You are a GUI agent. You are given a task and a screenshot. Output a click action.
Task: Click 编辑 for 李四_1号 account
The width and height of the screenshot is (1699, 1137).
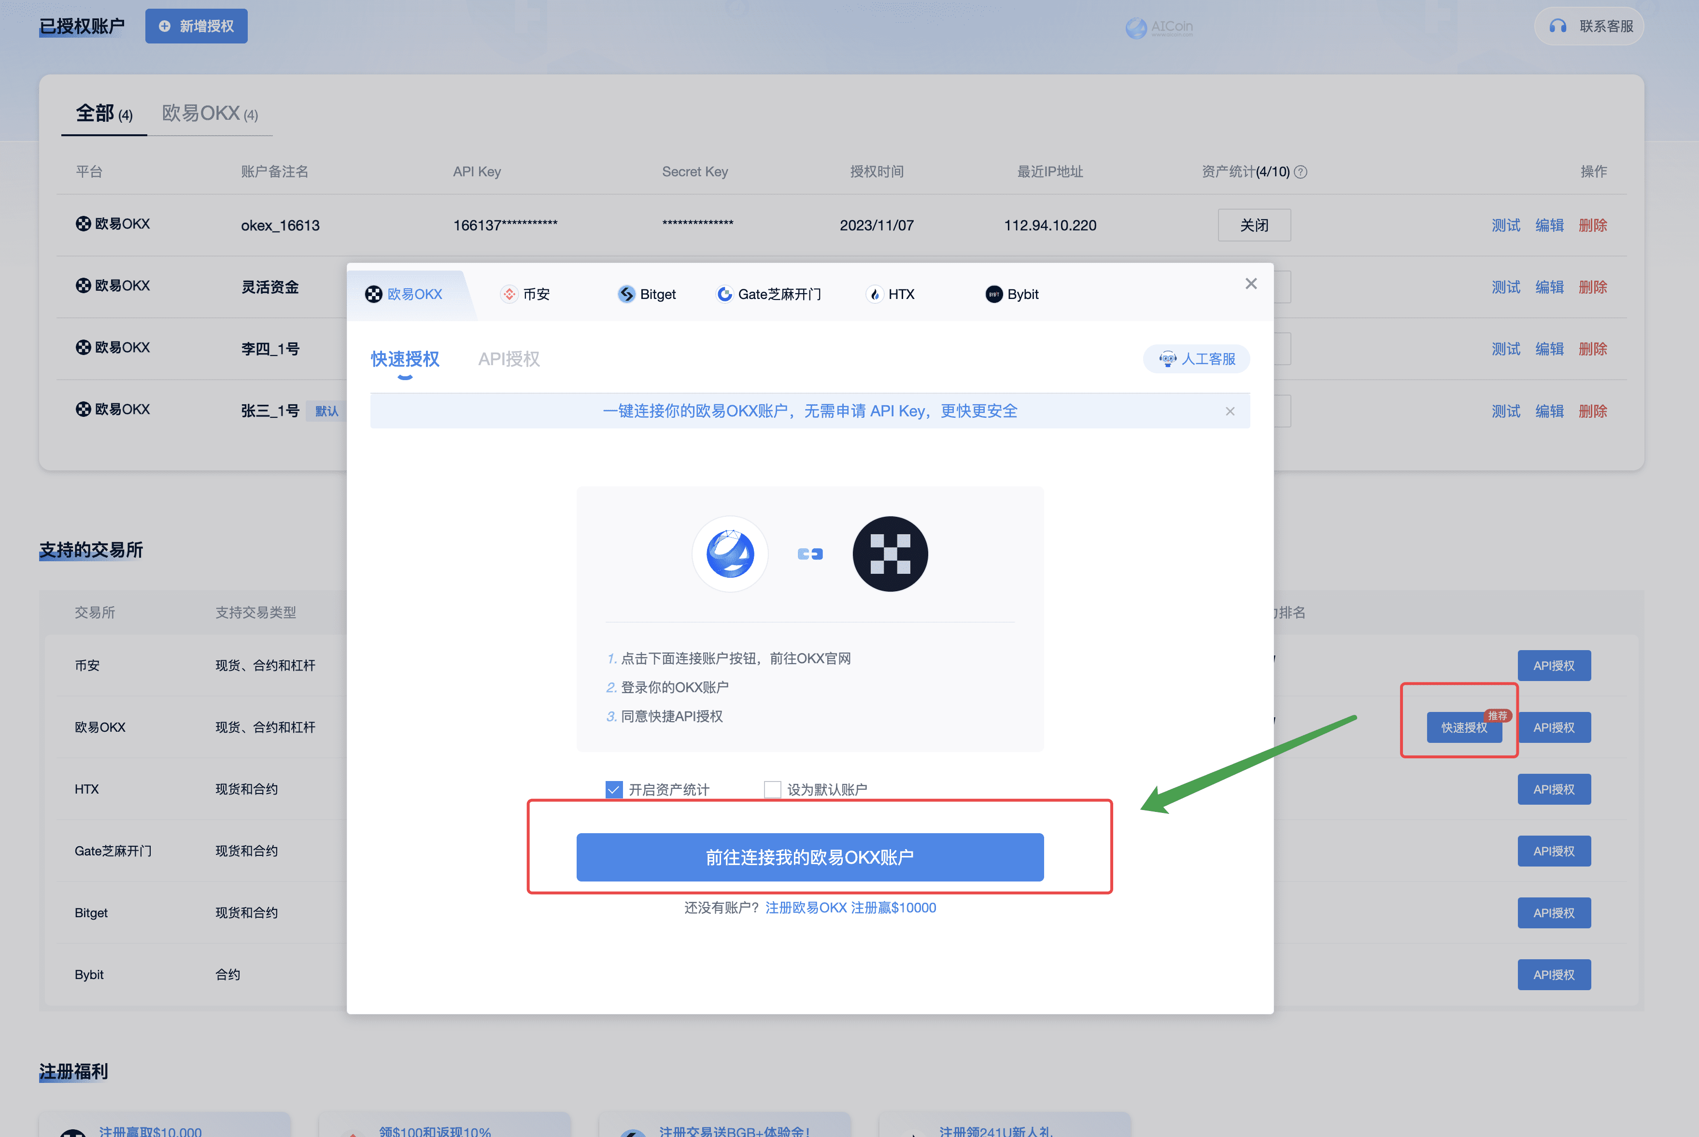pos(1549,349)
